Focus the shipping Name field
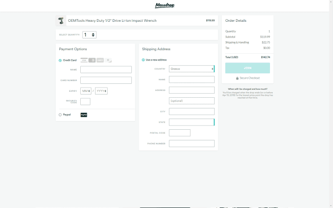 [192, 80]
